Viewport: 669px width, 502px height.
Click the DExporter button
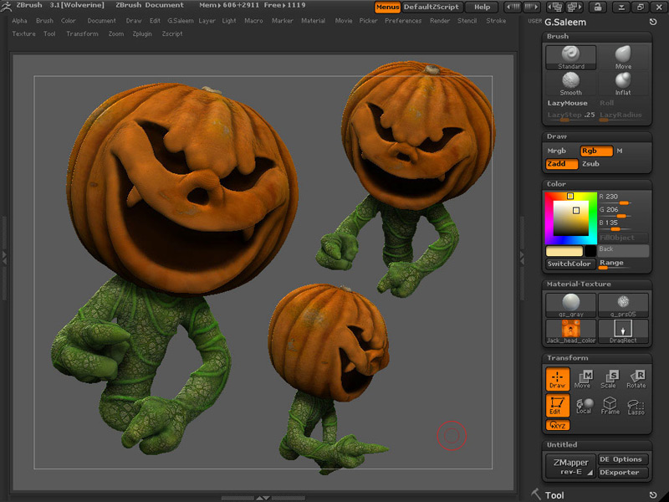point(623,472)
